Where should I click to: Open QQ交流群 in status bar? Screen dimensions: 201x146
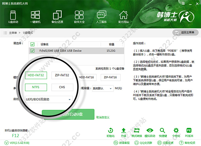[143, 143]
